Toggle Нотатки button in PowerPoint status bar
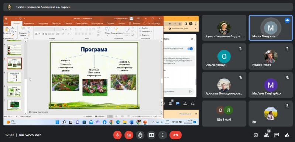Image resolution: width=295 pixels, height=142 pixels. pyautogui.click(x=88, y=116)
